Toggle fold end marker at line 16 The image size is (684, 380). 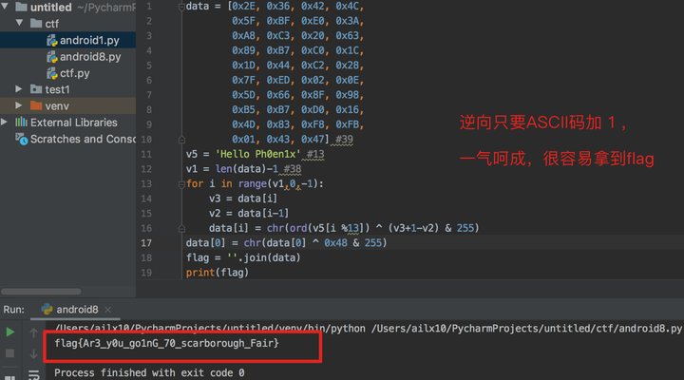[181, 228]
